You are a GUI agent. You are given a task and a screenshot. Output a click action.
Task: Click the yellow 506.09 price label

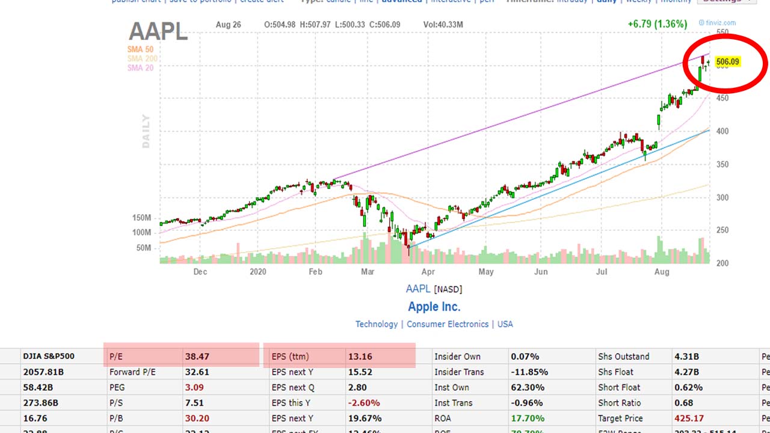727,61
